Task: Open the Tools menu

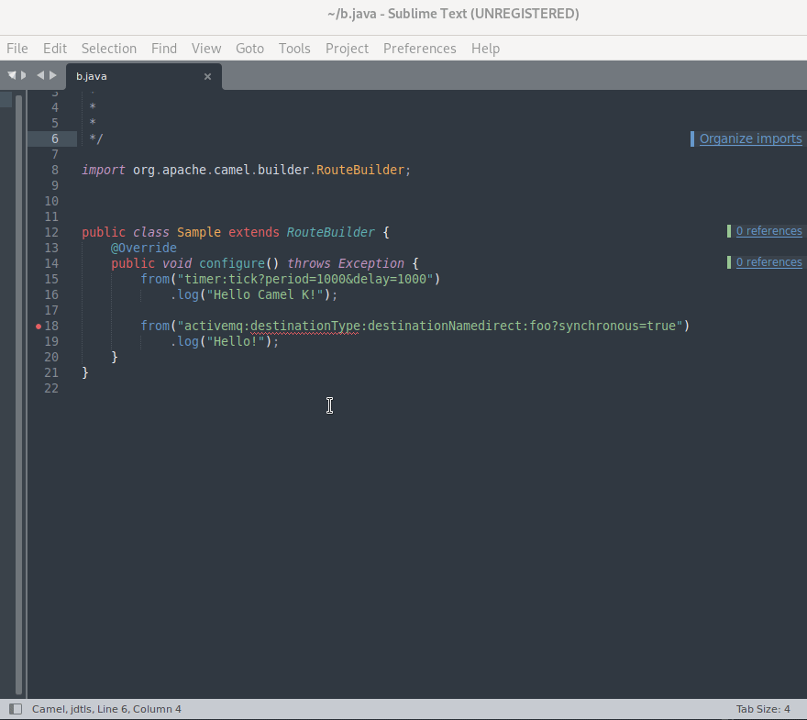Action: tap(294, 49)
